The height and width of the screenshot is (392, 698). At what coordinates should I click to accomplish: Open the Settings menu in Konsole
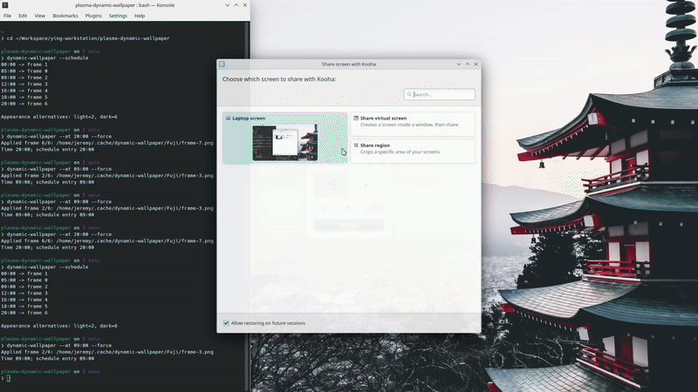tap(118, 16)
